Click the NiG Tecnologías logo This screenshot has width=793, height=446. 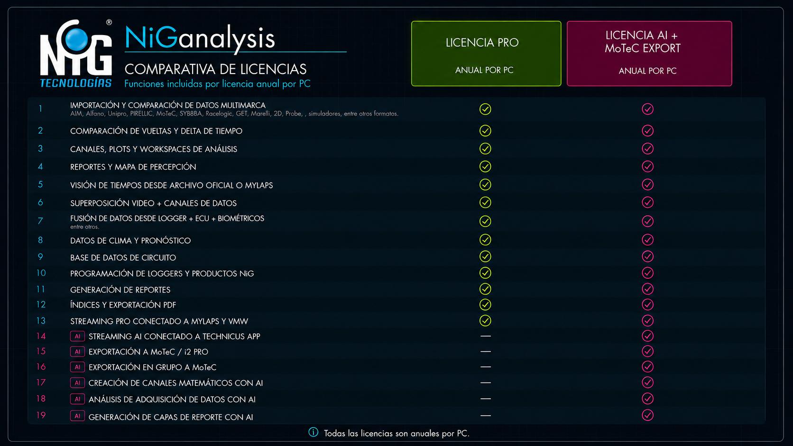[x=76, y=54]
